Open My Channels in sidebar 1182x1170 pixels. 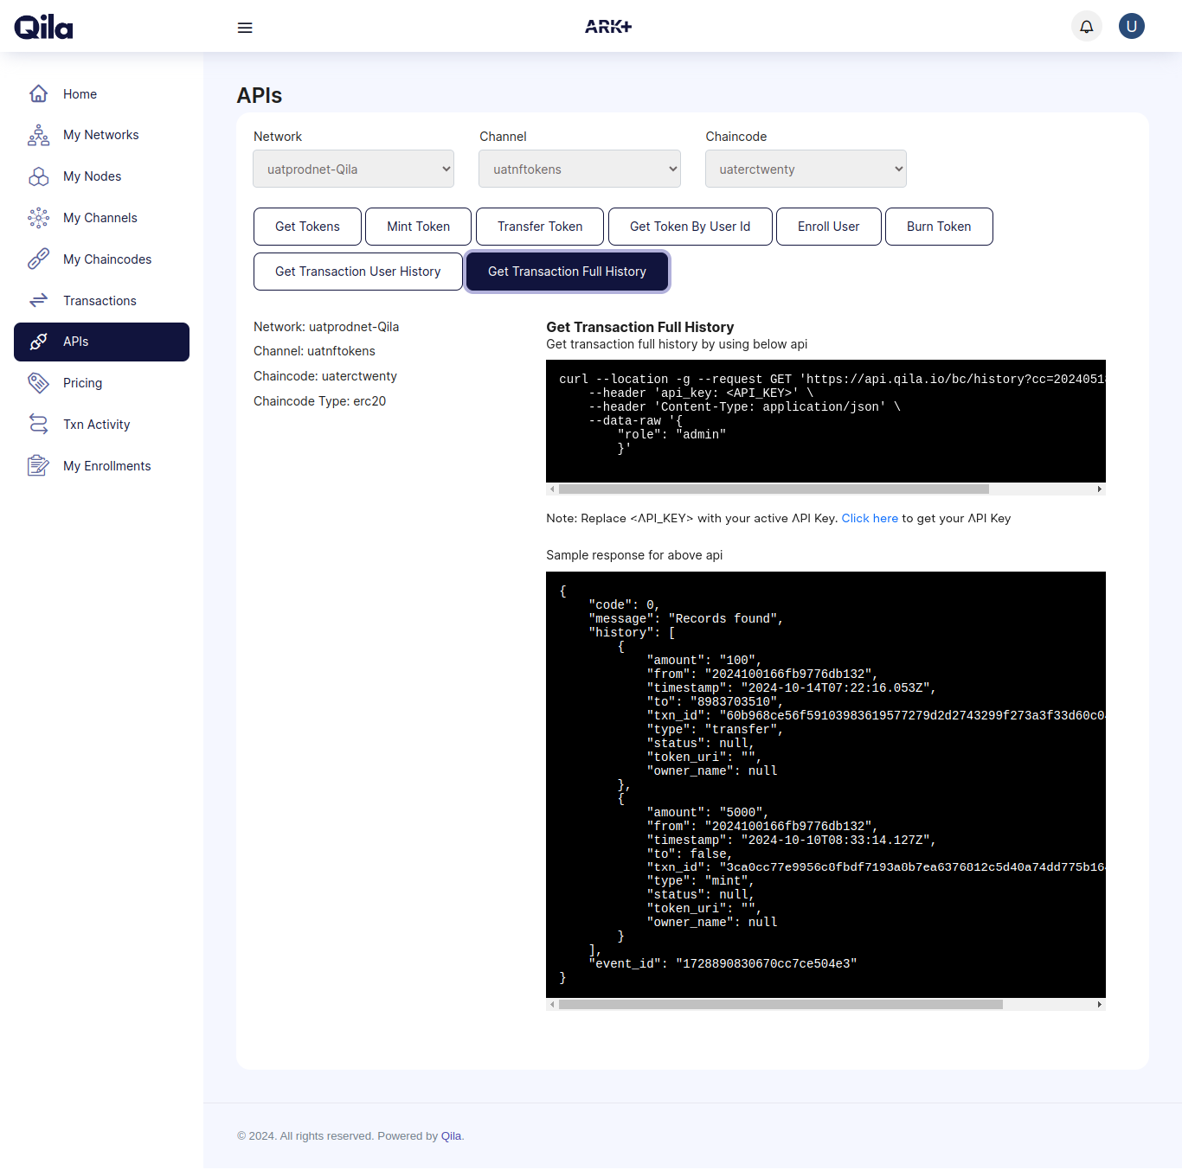pyautogui.click(x=101, y=218)
